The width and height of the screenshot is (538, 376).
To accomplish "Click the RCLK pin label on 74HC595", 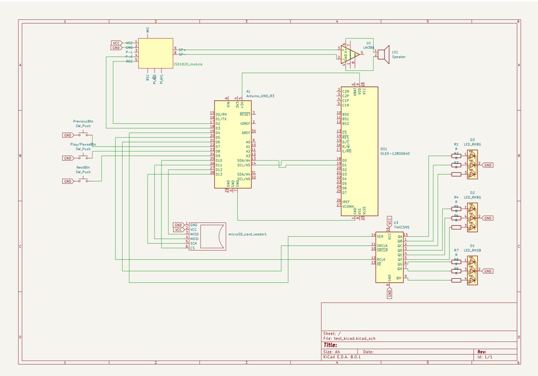I will coord(381,260).
